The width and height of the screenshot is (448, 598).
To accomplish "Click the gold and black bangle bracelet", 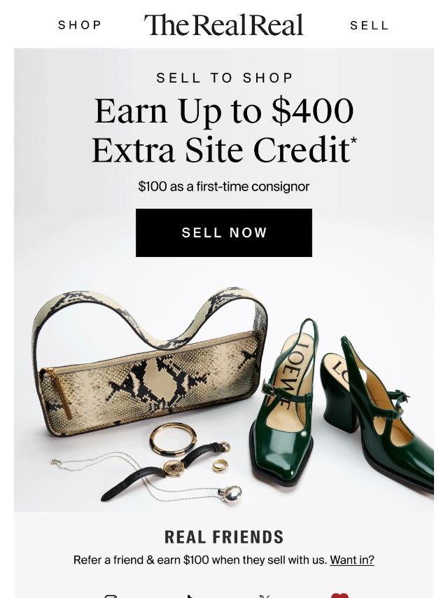I will point(173,439).
